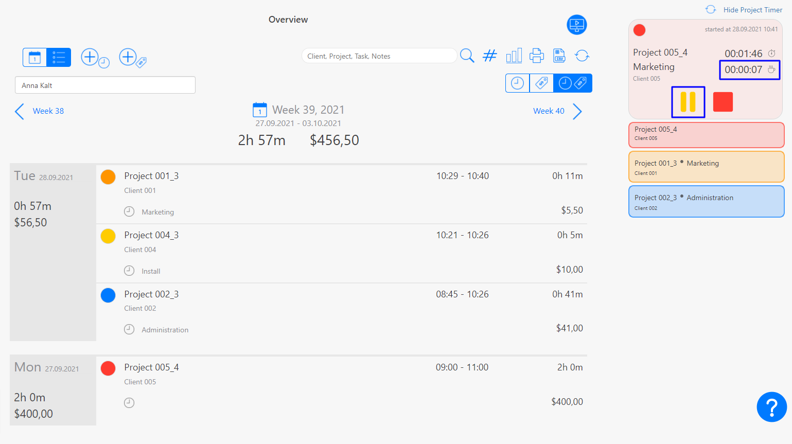The image size is (792, 444).
Task: Advance to next Week 40
Action: [557, 111]
